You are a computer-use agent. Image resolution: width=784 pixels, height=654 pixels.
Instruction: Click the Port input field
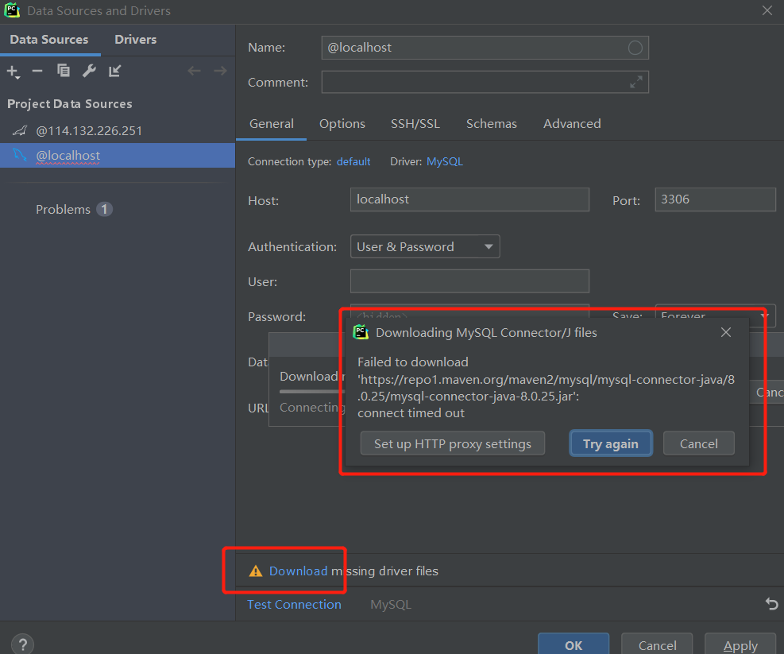pos(715,199)
